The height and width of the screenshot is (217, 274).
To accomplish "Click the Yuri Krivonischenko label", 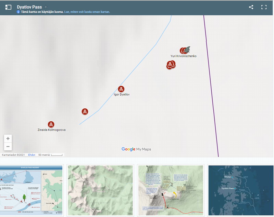I will tap(184, 56).
